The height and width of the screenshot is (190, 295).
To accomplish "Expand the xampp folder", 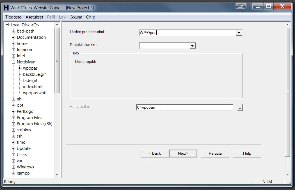I will 13,173.
